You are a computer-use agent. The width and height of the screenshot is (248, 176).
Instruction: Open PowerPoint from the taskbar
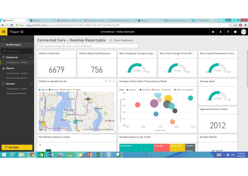(89, 155)
